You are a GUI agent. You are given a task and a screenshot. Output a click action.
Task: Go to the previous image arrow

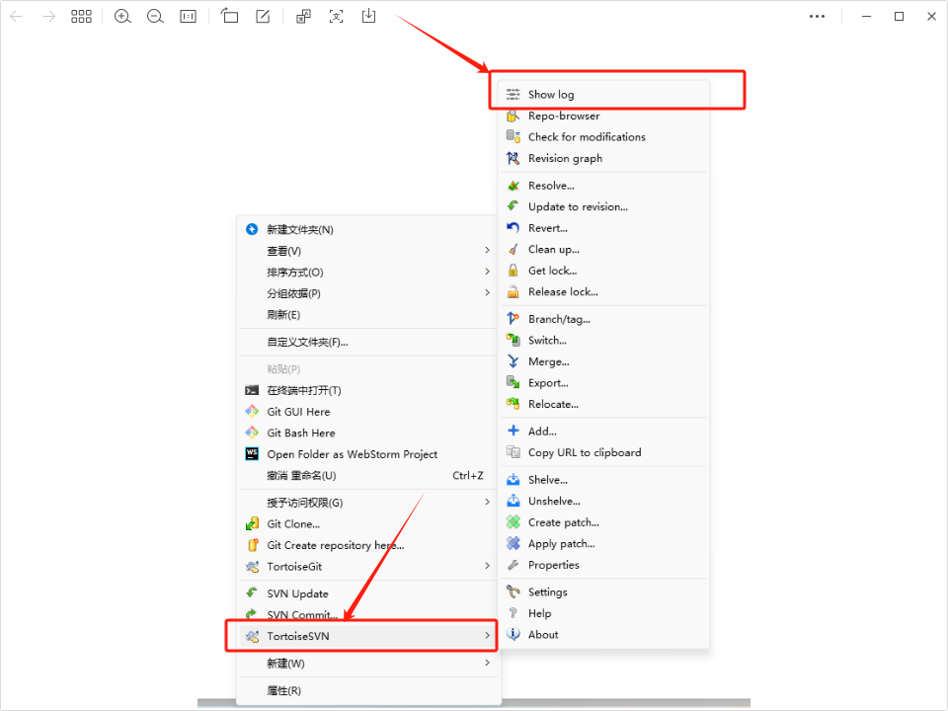[17, 17]
